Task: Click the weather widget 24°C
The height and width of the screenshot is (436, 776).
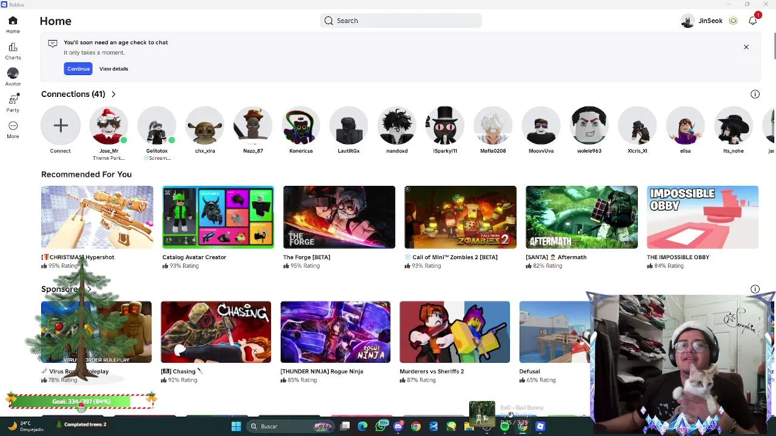Action: [x=24, y=426]
